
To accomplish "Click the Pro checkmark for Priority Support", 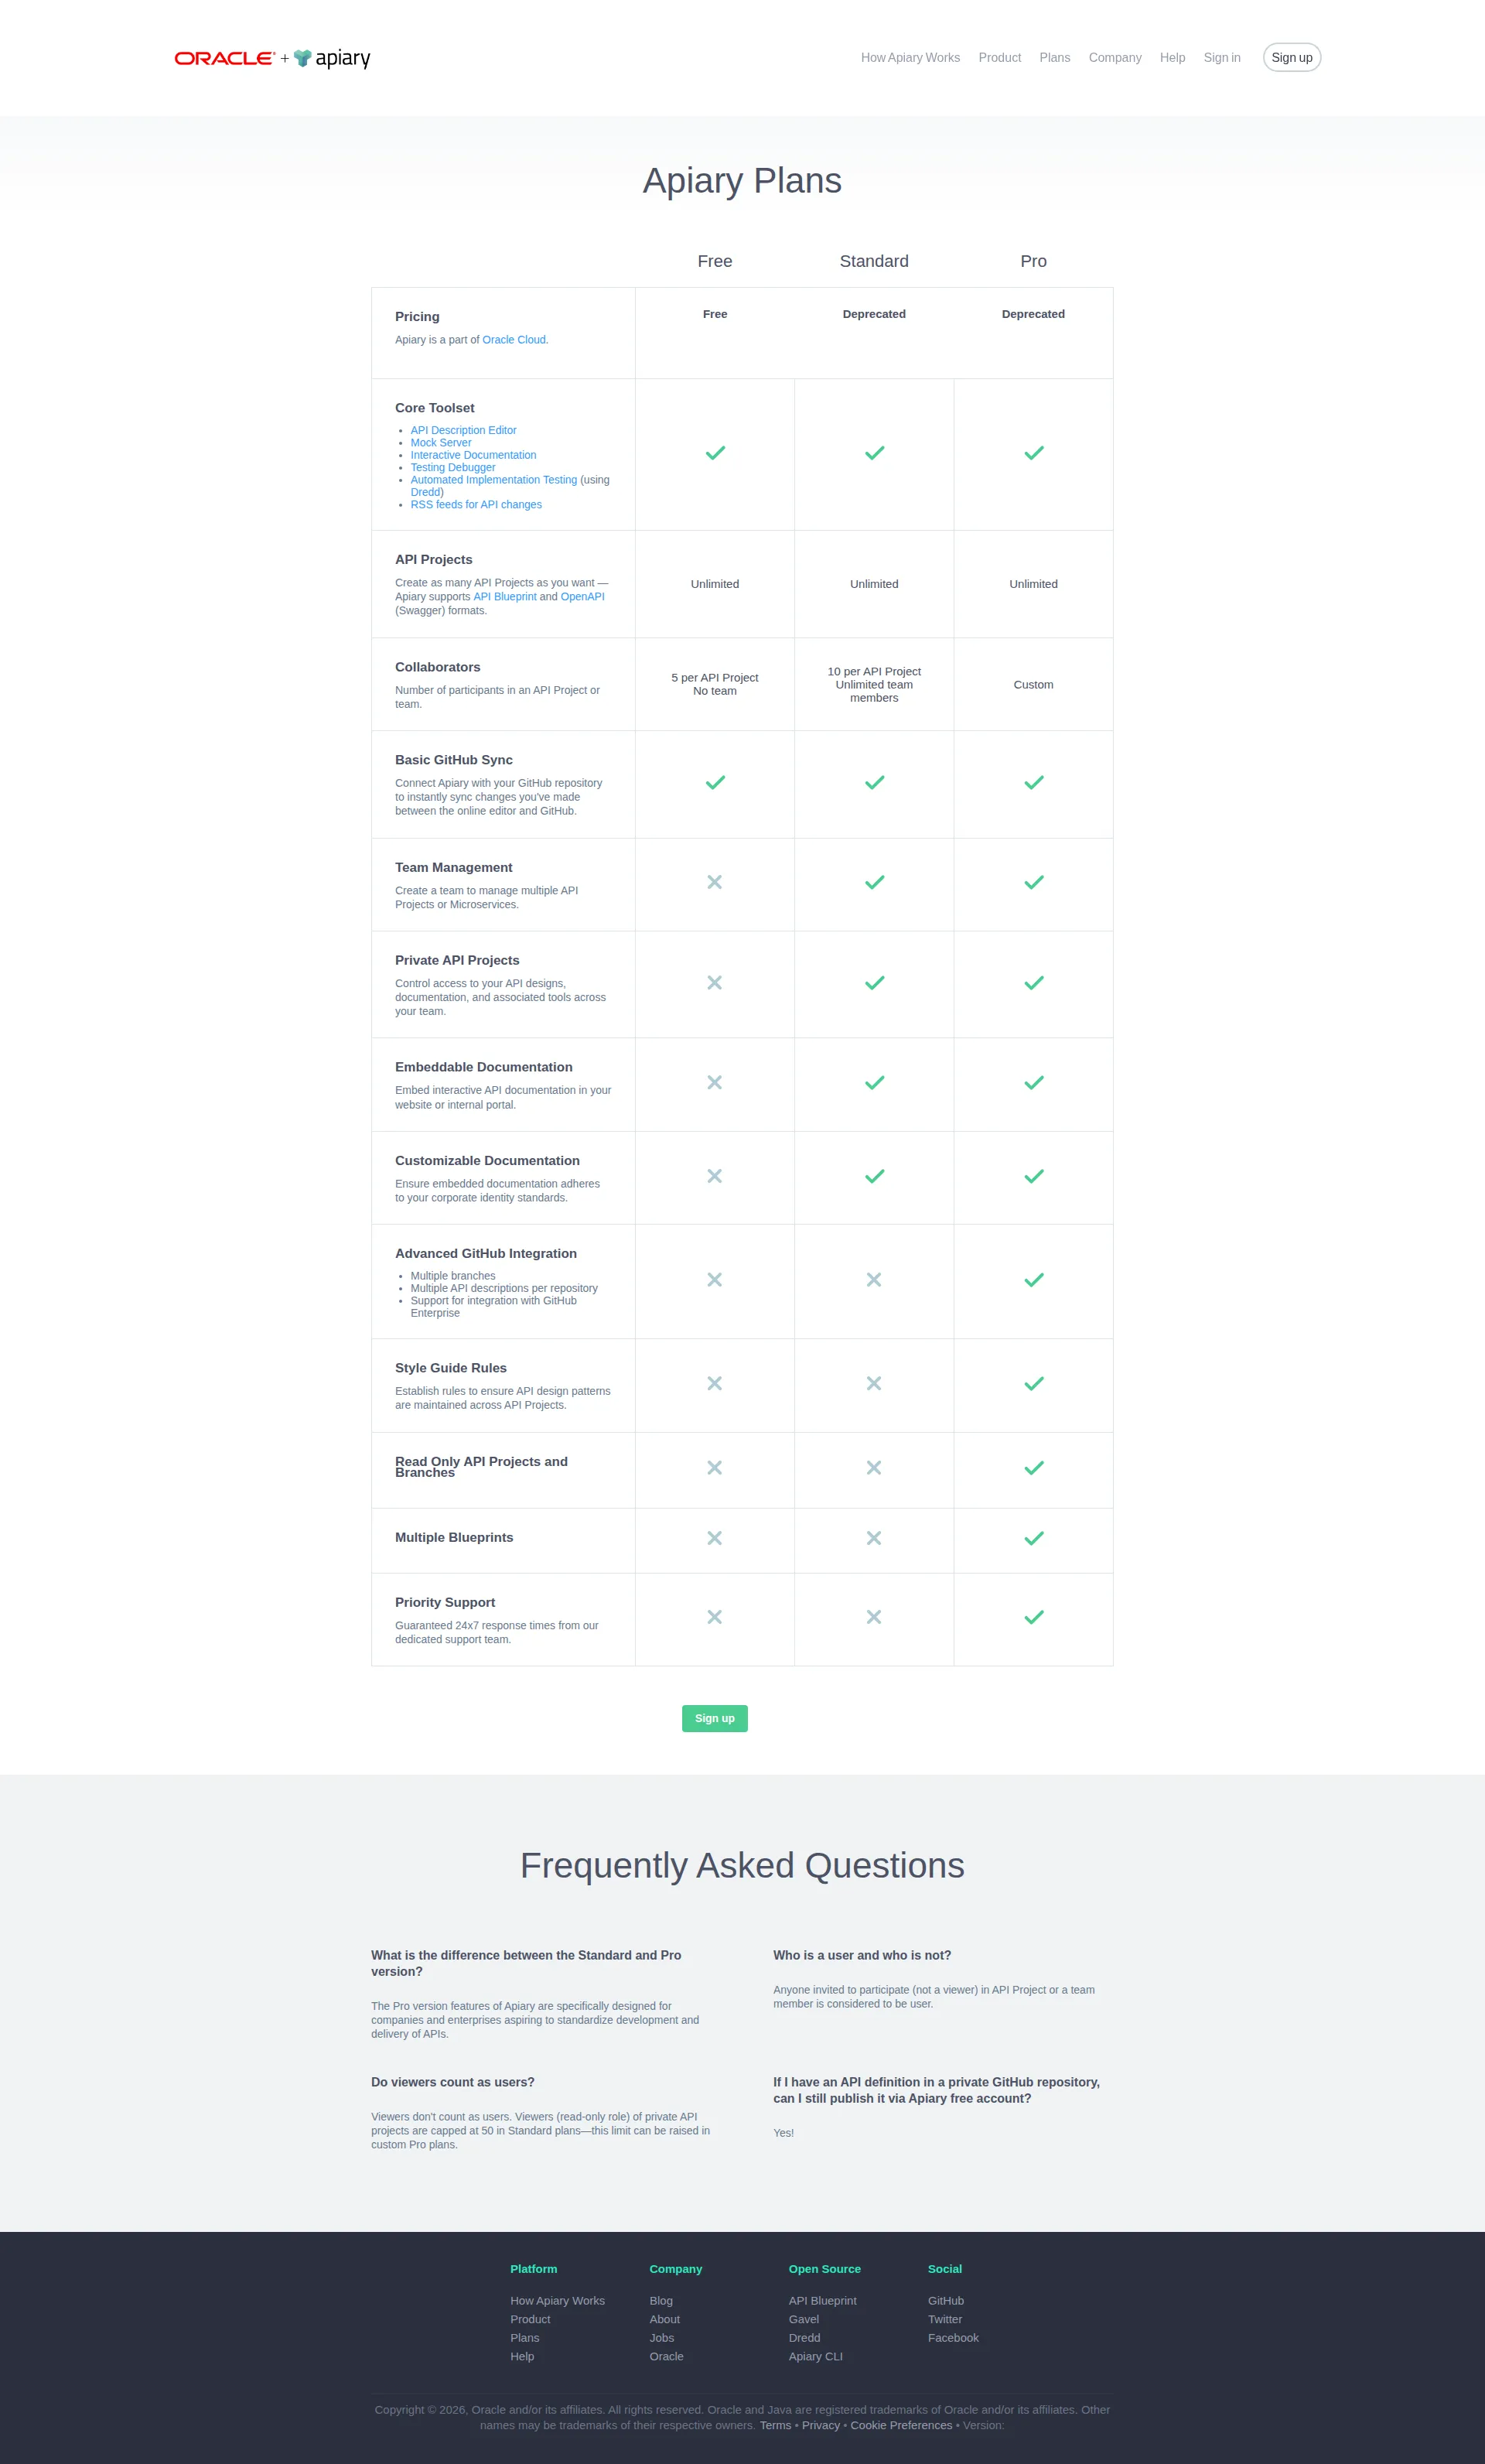I will pyautogui.click(x=1033, y=1616).
